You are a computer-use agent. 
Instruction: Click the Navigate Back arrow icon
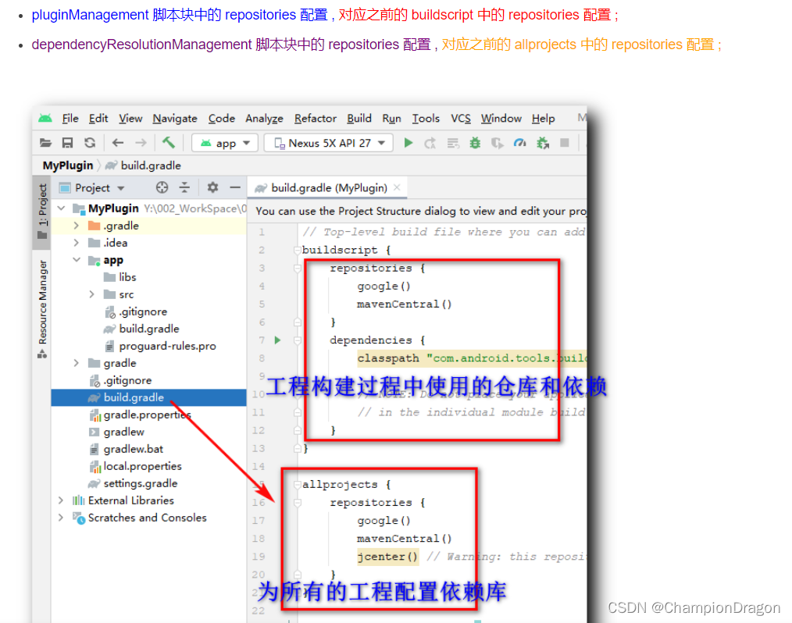tap(116, 143)
